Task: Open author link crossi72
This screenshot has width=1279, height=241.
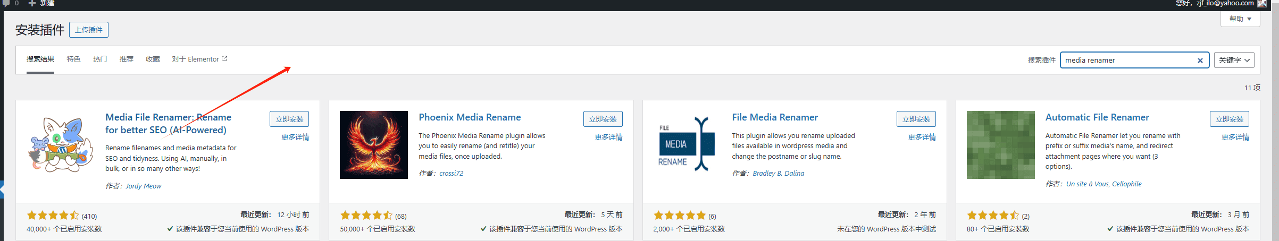Action: 451,173
